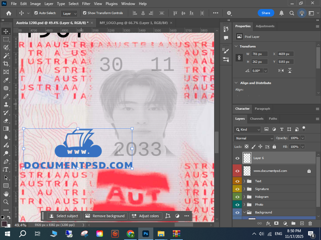Open the layer Opacity dropdown arrow

click(x=303, y=138)
